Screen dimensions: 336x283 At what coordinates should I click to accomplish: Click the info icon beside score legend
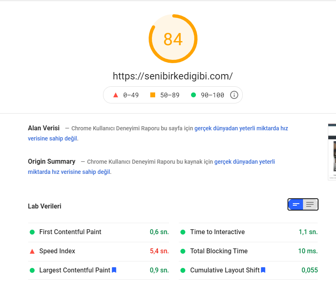(234, 95)
